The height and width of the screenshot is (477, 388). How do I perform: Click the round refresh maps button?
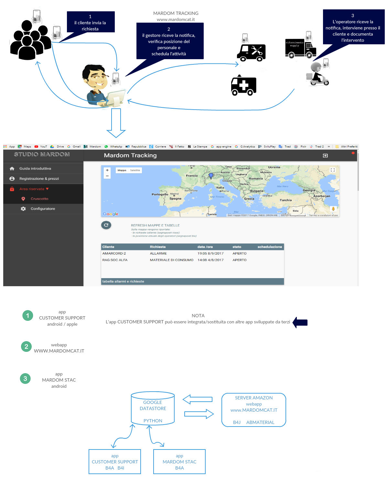click(106, 225)
